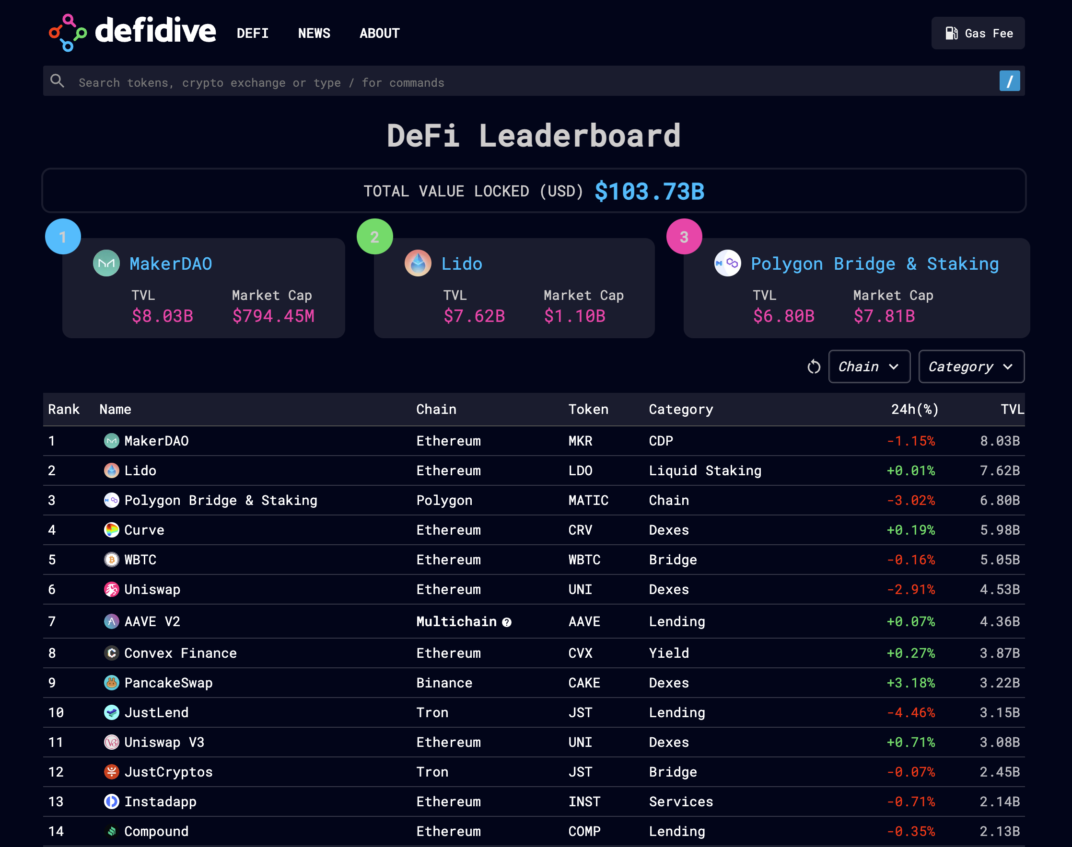This screenshot has width=1072, height=847.
Task: Click the Instadapp icon
Action: coord(112,802)
